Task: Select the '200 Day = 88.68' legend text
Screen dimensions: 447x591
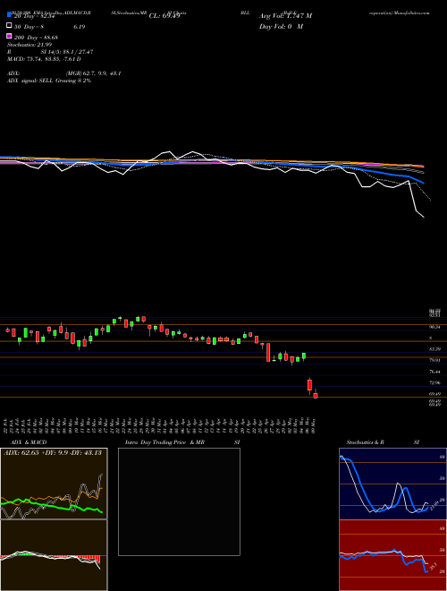Action: point(36,38)
